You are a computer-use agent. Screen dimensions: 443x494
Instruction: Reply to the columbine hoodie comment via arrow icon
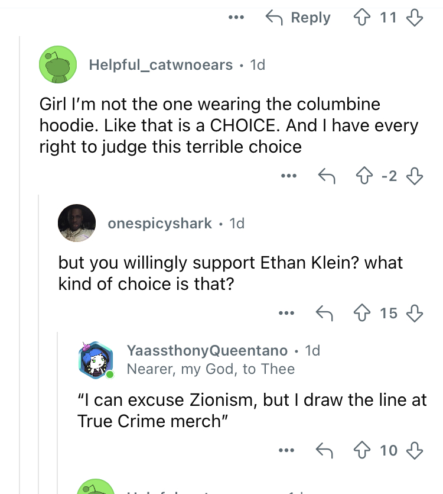click(327, 176)
